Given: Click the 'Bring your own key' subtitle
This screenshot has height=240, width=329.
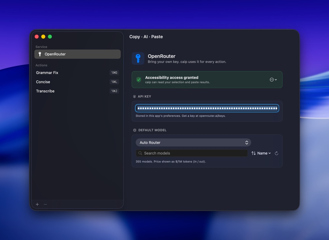Looking at the screenshot, I should (187, 62).
